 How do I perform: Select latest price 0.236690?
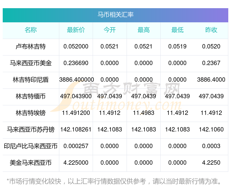[x=76, y=63]
